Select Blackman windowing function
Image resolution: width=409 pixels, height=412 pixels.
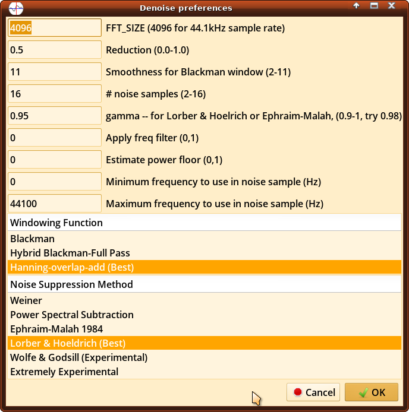(33, 239)
